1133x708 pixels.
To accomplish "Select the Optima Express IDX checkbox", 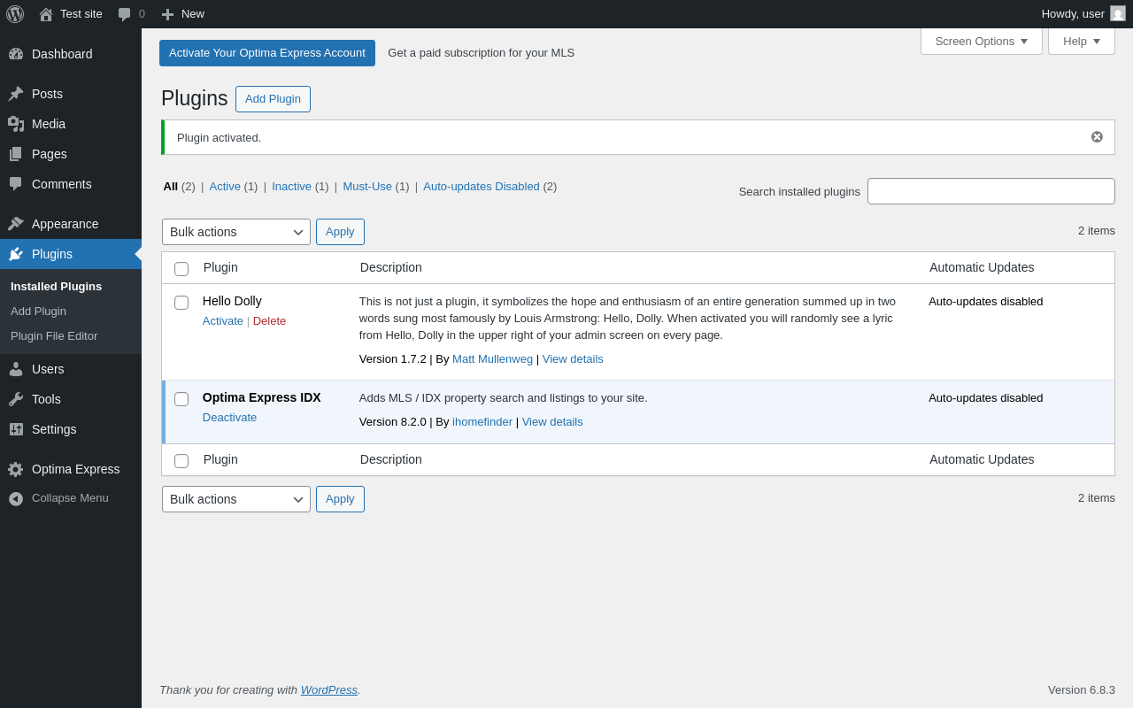I will coord(181,399).
